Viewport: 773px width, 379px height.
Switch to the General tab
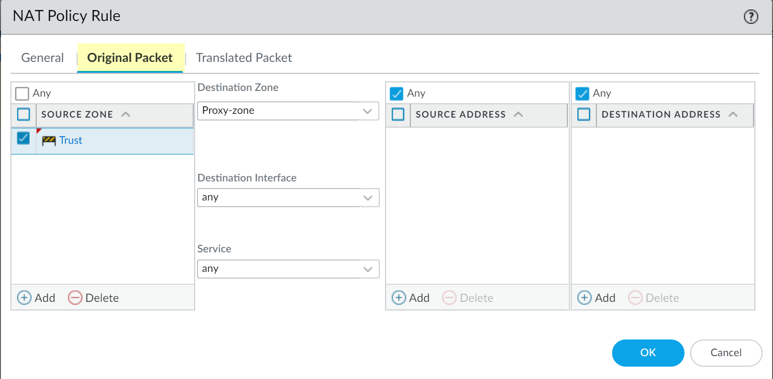42,58
